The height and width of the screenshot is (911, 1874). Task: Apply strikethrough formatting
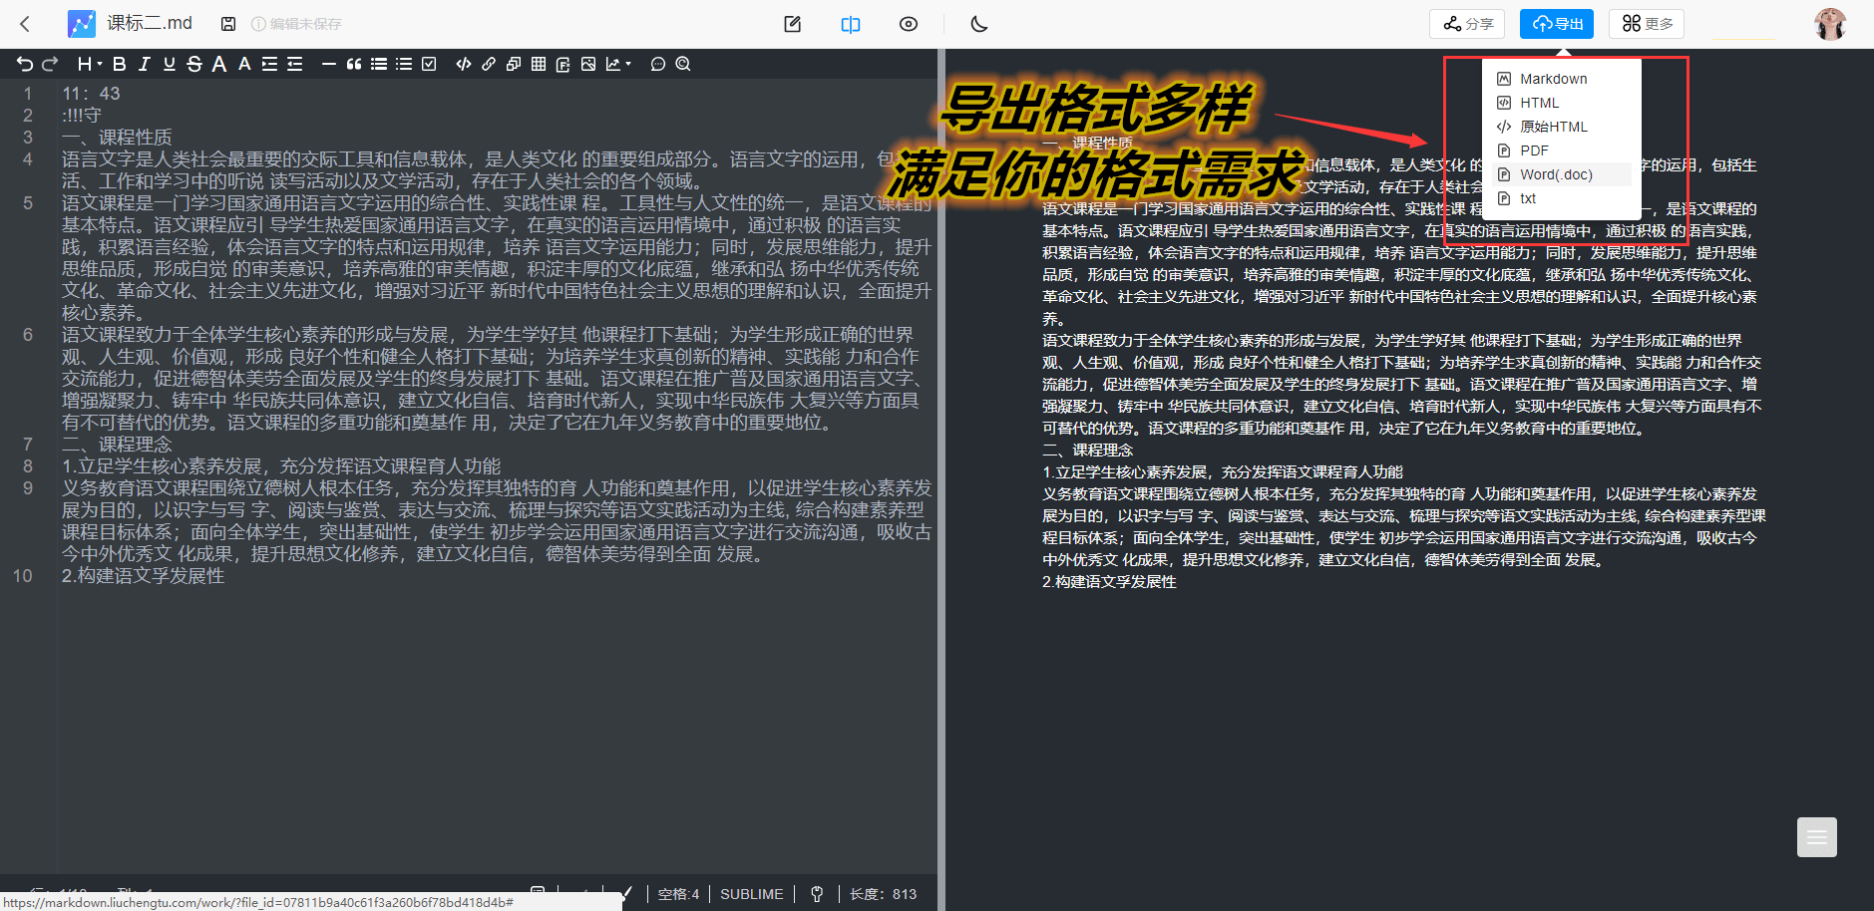tap(194, 64)
